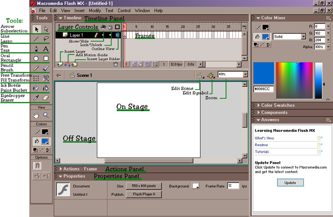Expand the Components panel

(x=258, y=112)
